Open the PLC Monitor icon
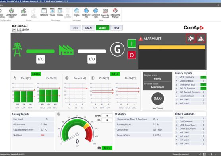221x156 pixels. (68, 13)
